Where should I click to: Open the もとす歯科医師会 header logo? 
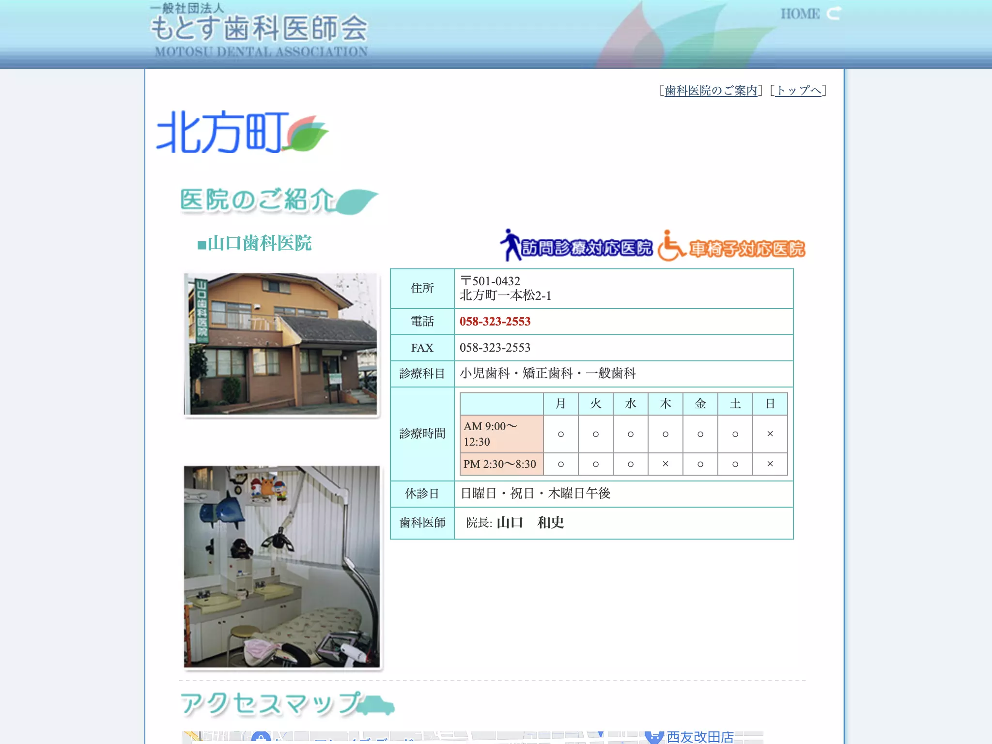pyautogui.click(x=259, y=30)
